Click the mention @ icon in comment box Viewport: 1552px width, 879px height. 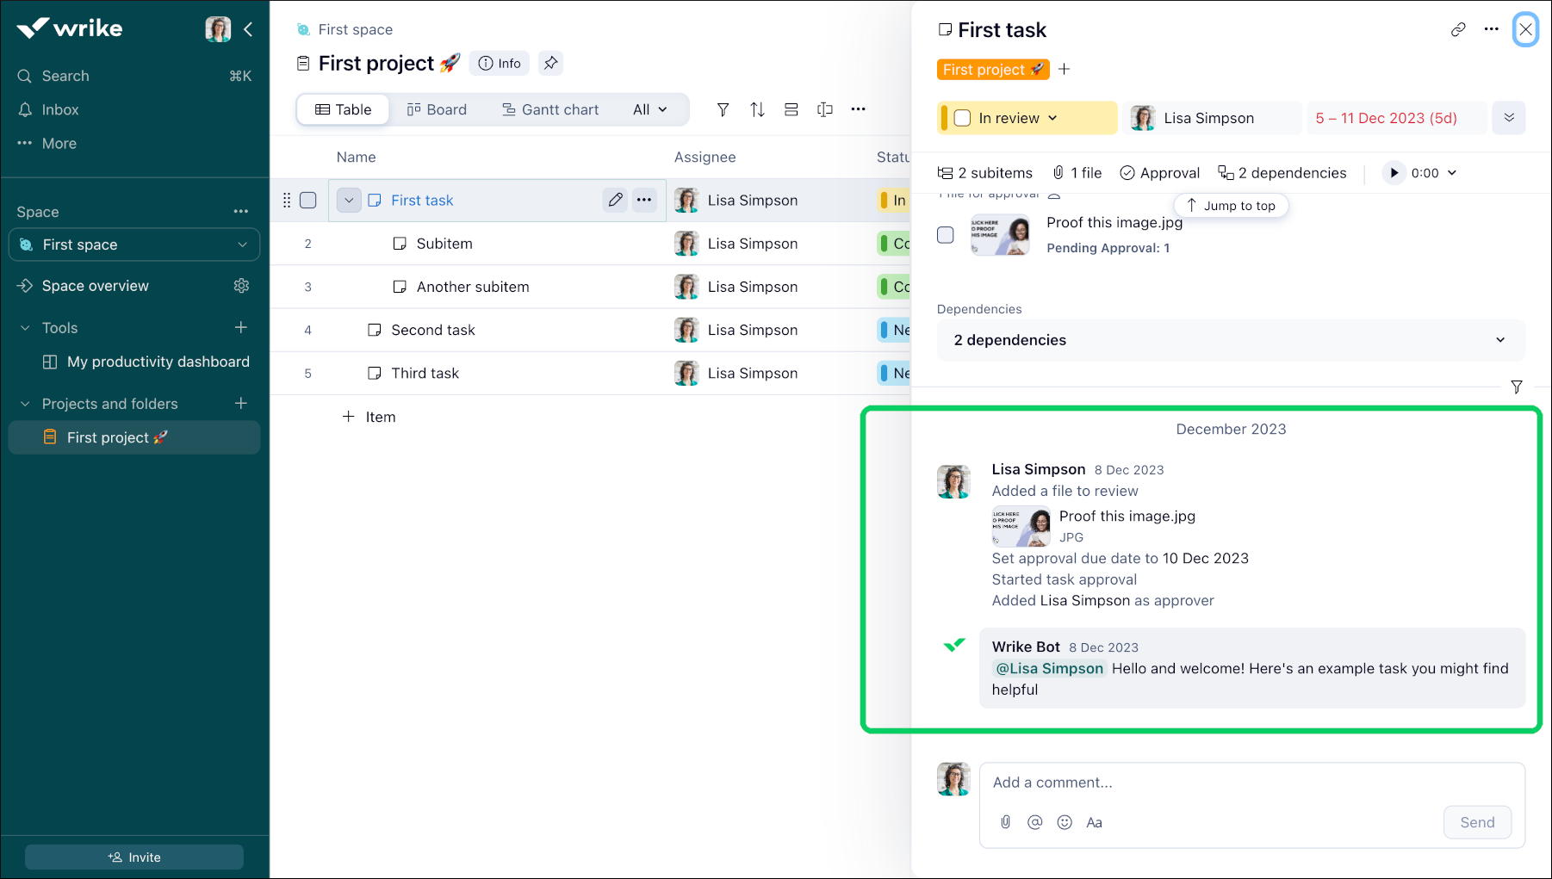pos(1034,822)
